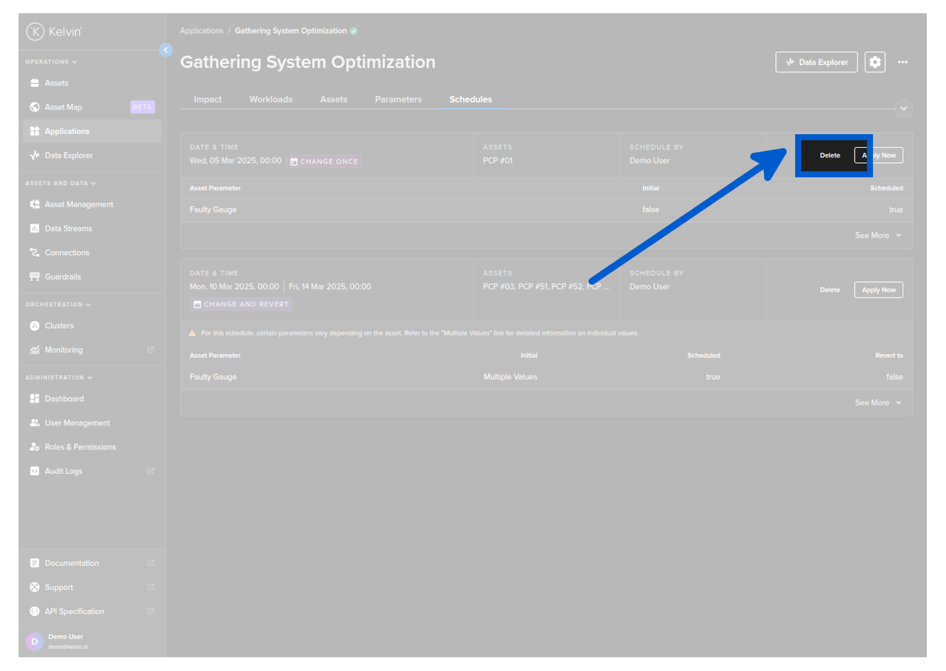Screen dimensions: 946x671
Task: Open Guardrails in the sidebar
Action: click(63, 277)
